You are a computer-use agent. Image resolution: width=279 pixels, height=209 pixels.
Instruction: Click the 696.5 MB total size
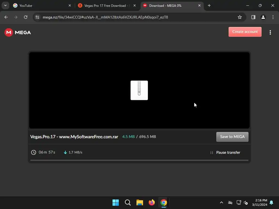pos(147,137)
